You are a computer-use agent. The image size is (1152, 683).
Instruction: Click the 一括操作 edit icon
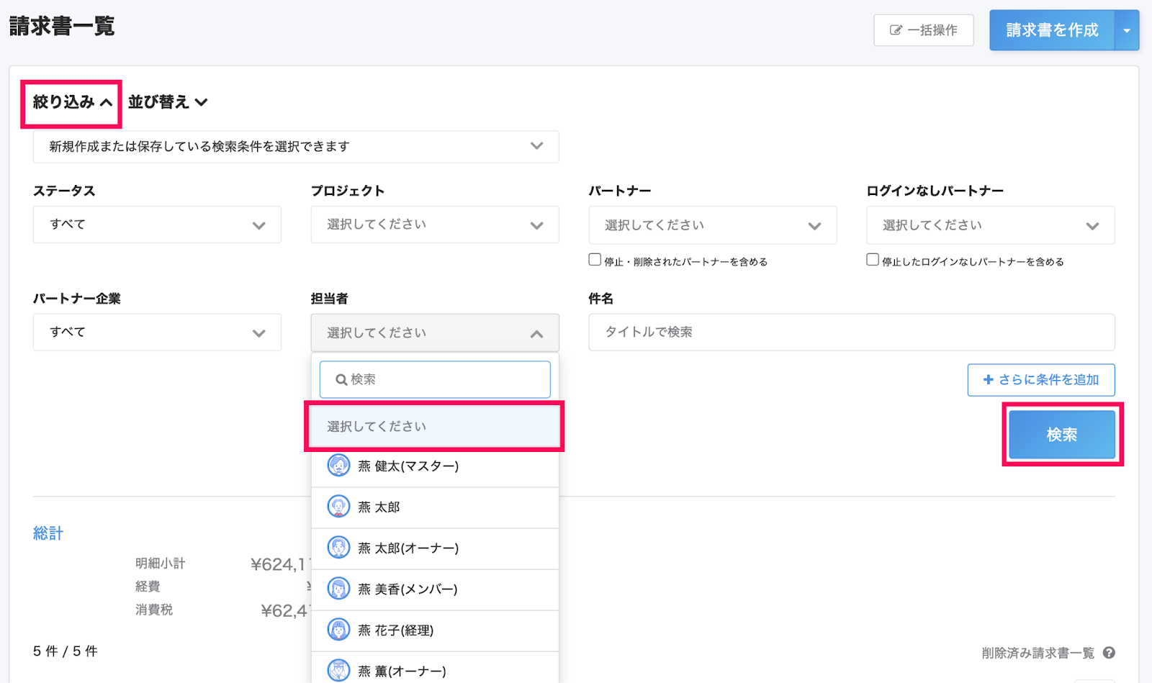(896, 30)
